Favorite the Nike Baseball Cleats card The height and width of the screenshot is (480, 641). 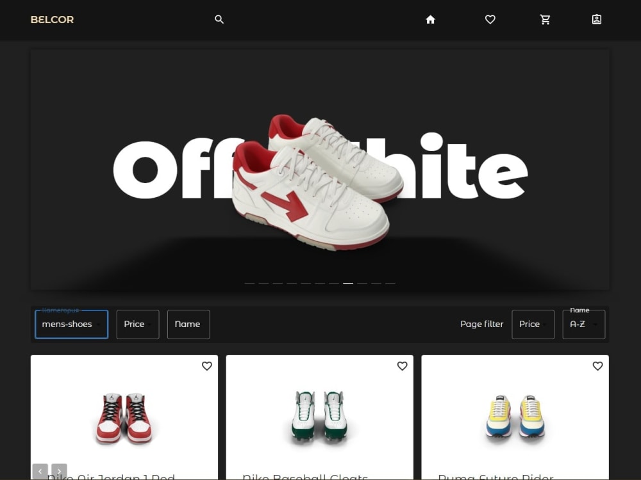pyautogui.click(x=403, y=366)
